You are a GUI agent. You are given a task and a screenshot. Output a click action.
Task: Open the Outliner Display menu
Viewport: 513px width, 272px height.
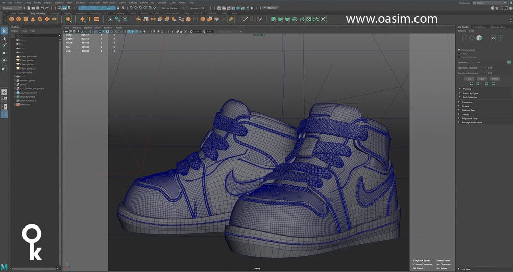[15, 31]
